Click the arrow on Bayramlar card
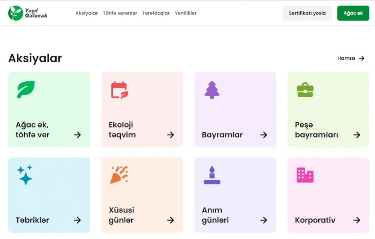 tap(264, 135)
